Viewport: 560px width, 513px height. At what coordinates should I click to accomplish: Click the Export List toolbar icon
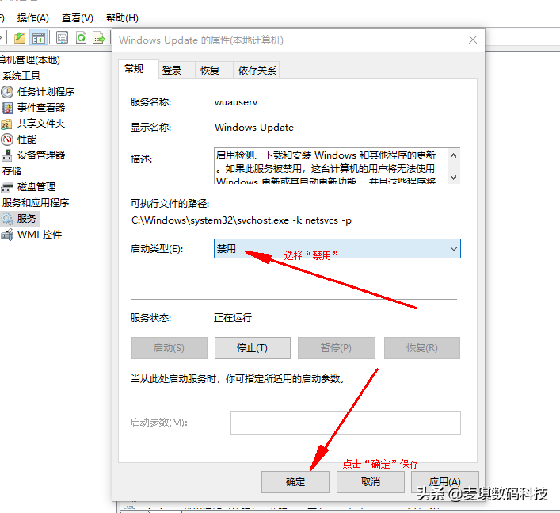(x=98, y=37)
